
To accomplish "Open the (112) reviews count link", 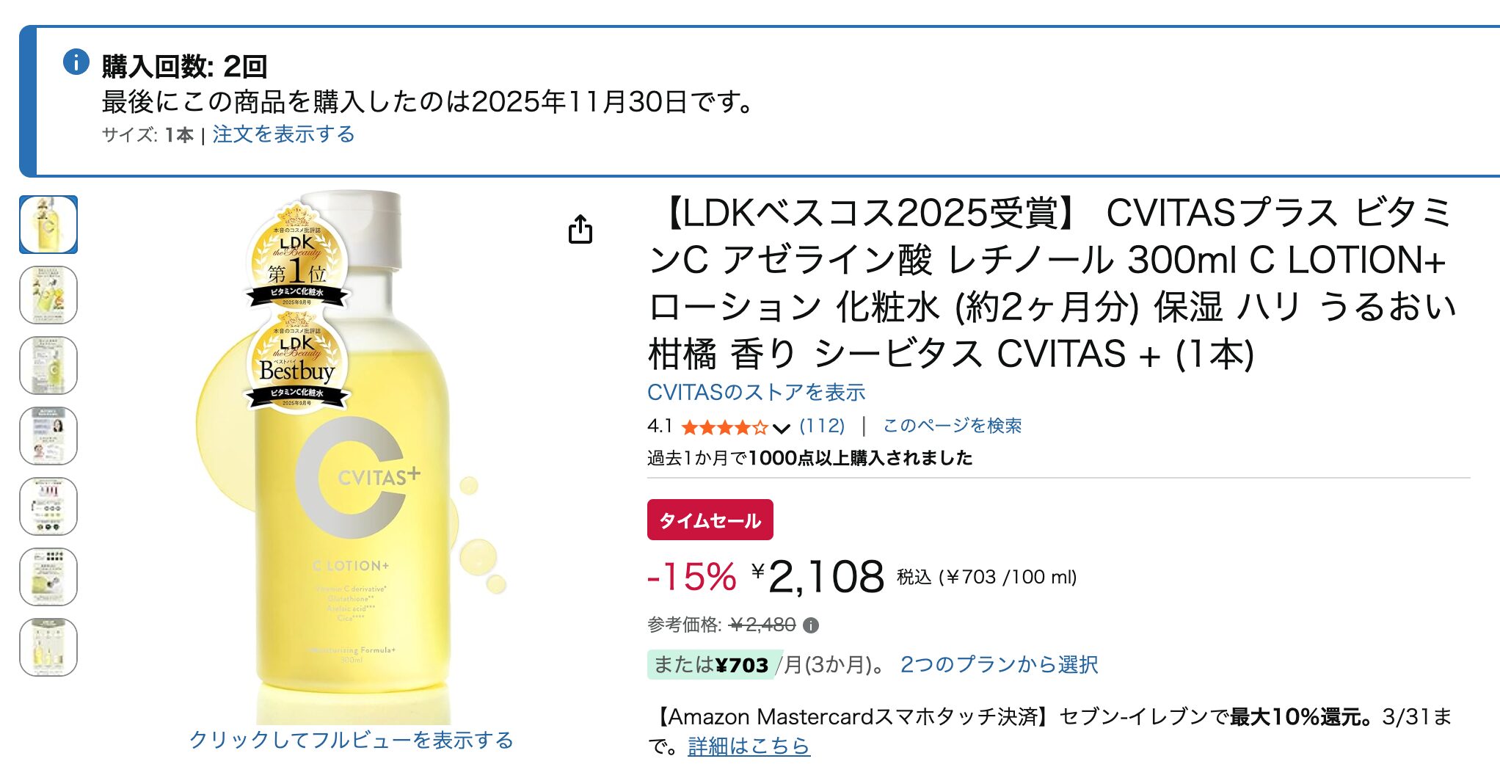I will click(x=822, y=426).
